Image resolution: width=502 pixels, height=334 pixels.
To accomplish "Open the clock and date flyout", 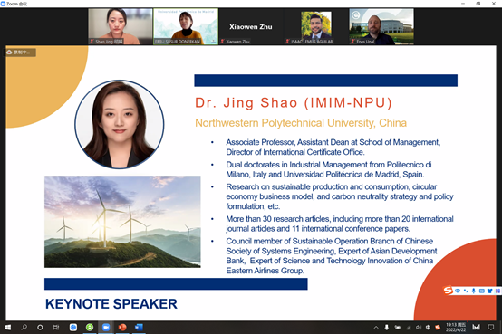I will (x=456, y=328).
